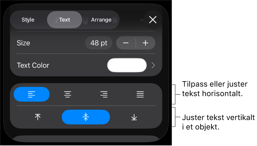
Task: Align text vertically to the middle
Action: (x=86, y=117)
